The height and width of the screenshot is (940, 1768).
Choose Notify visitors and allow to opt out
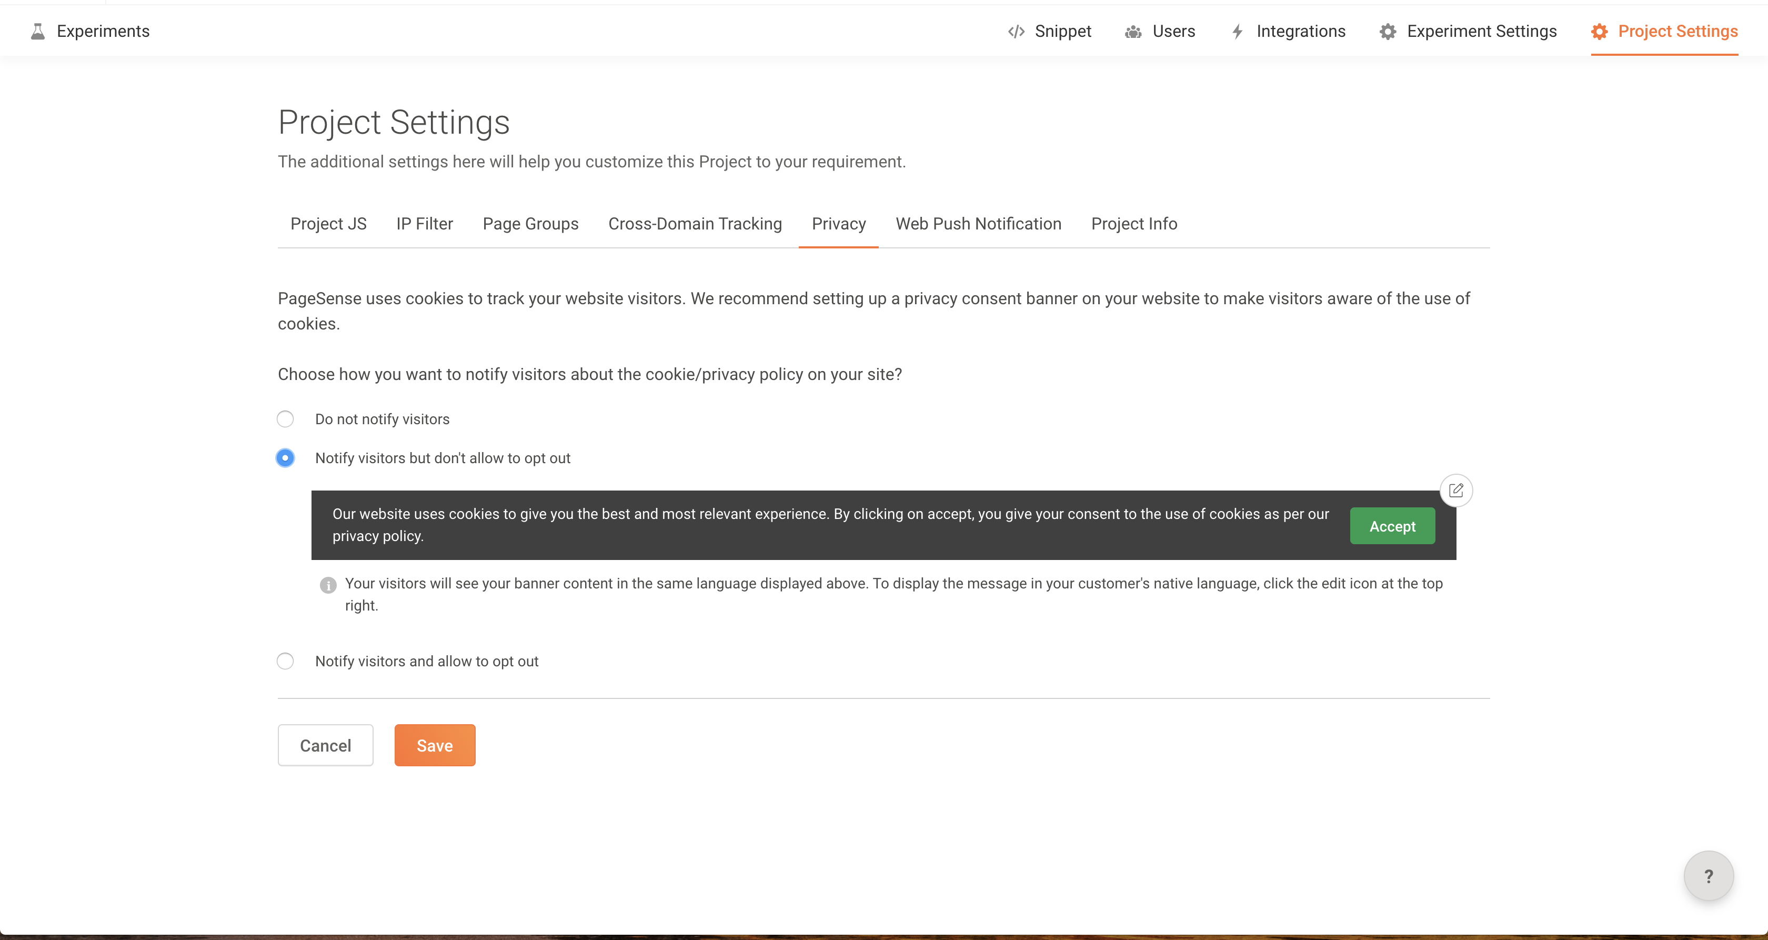pos(285,661)
